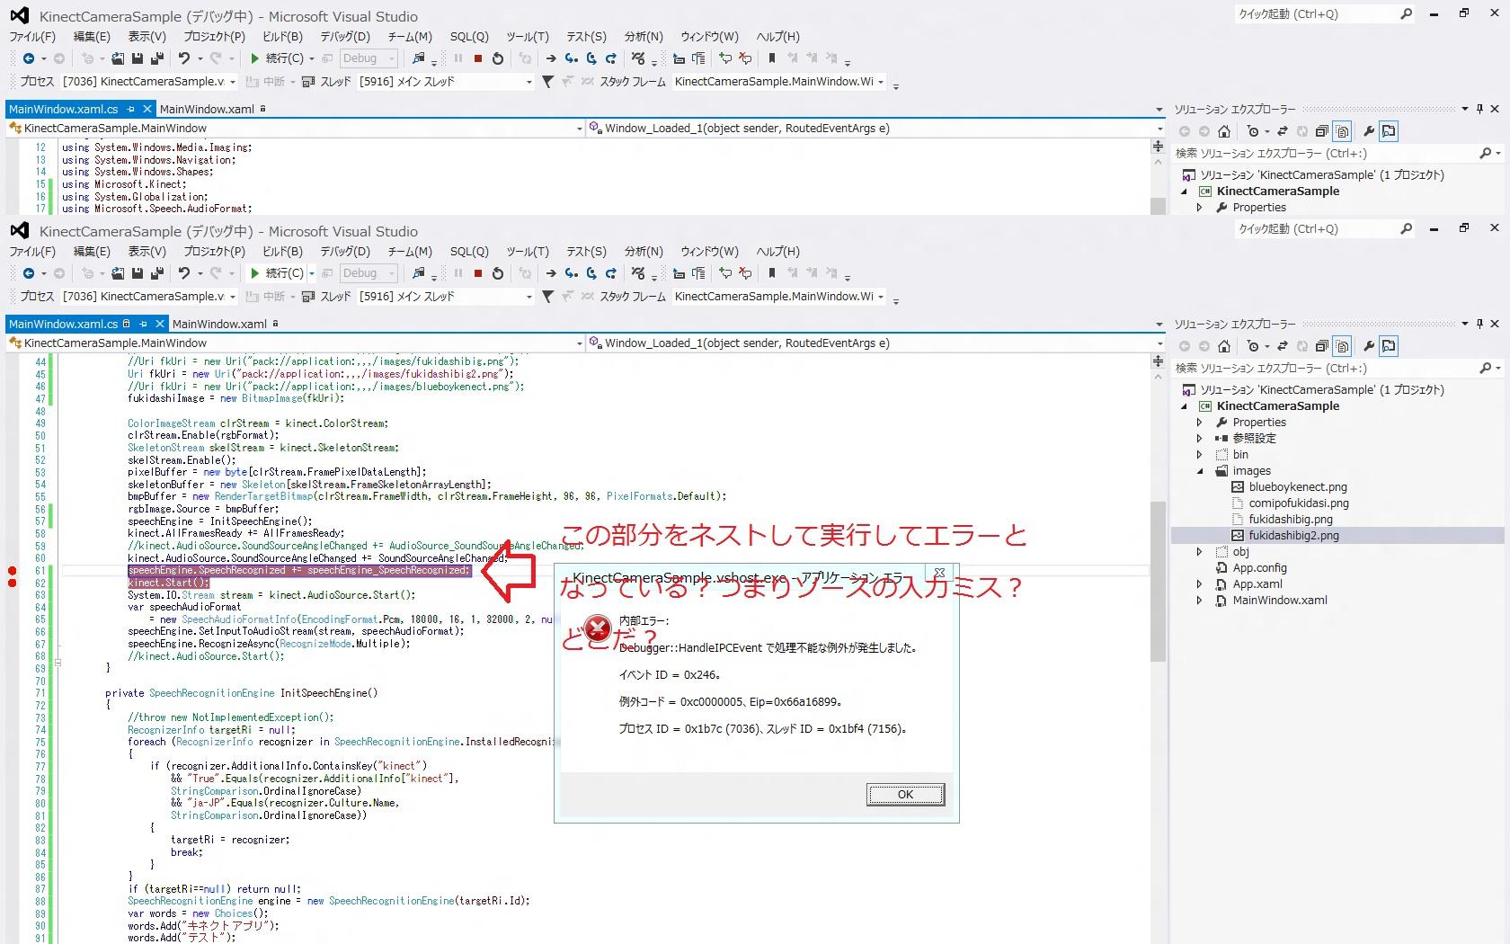This screenshot has height=944, width=1510.
Task: Navigate backward in the lower window toolbar
Action: point(29,273)
